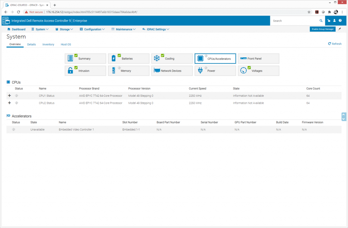
Task: Open the Storage dropdown menu
Action: pyautogui.click(x=64, y=29)
